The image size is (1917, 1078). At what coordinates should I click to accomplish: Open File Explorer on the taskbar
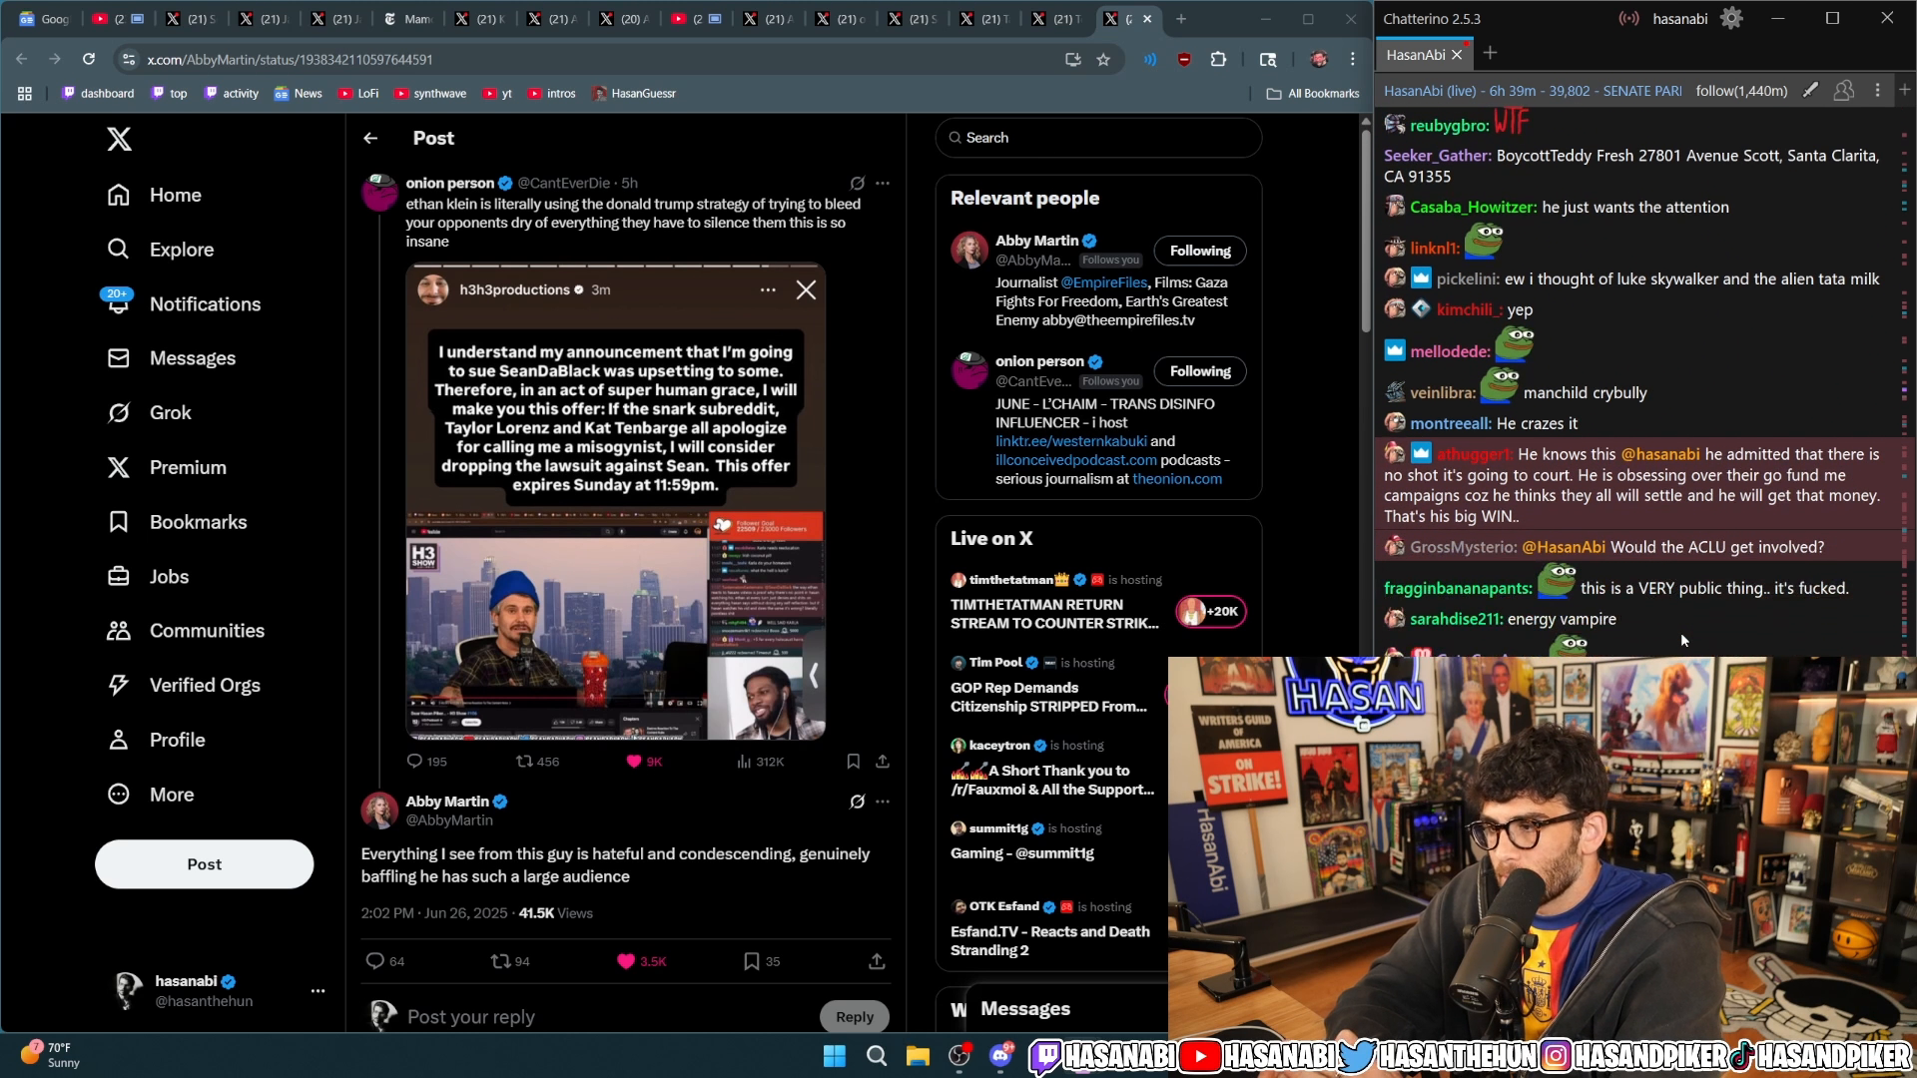[918, 1056]
